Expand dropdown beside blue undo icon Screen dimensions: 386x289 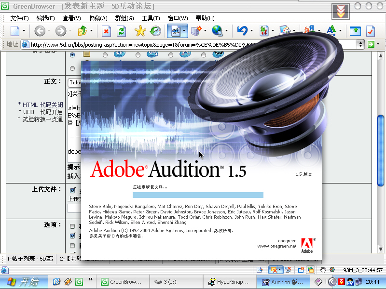pyautogui.click(x=251, y=31)
